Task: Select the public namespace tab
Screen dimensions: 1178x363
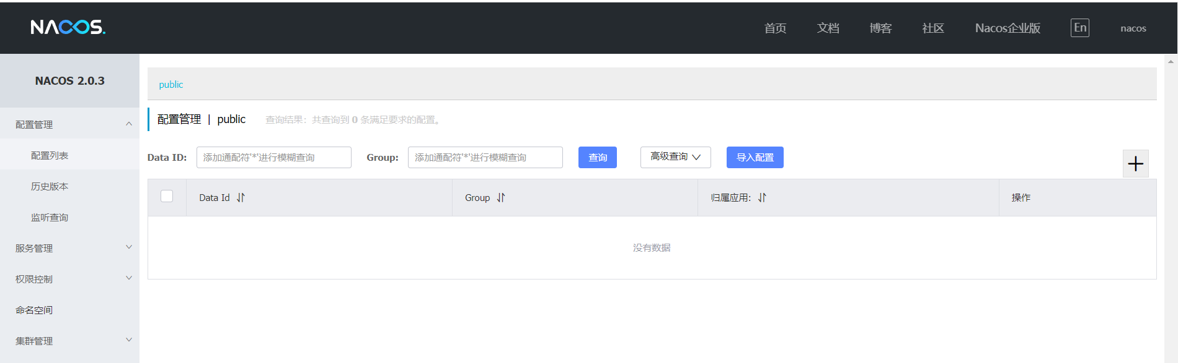Action: coord(171,85)
